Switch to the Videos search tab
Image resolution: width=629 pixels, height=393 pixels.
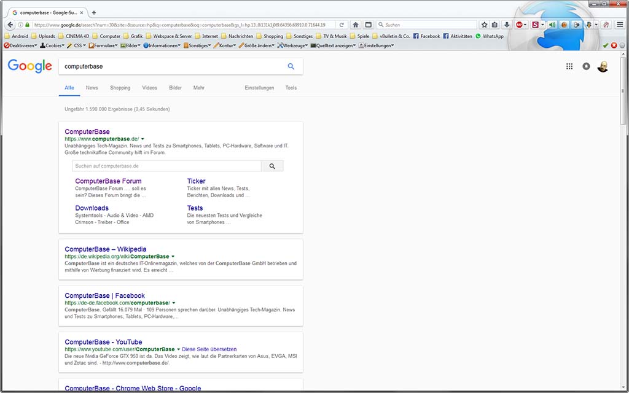pyautogui.click(x=150, y=88)
